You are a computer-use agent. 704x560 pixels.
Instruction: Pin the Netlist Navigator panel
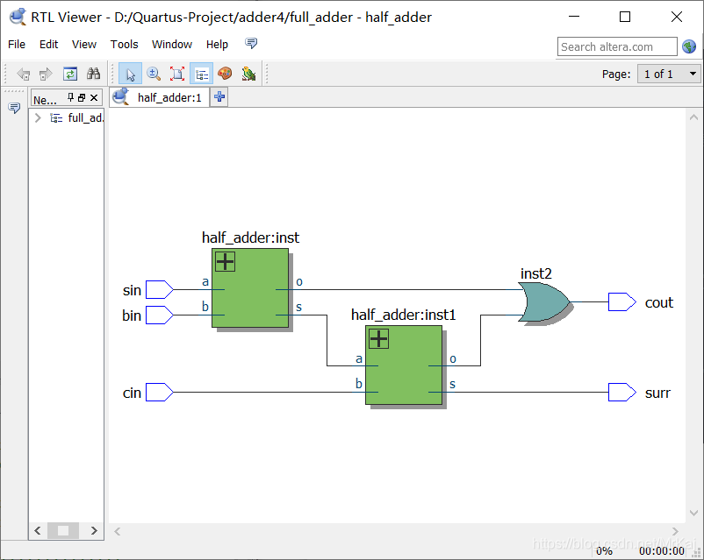70,97
